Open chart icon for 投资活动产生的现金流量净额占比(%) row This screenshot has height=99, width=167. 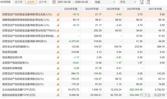click(58, 79)
